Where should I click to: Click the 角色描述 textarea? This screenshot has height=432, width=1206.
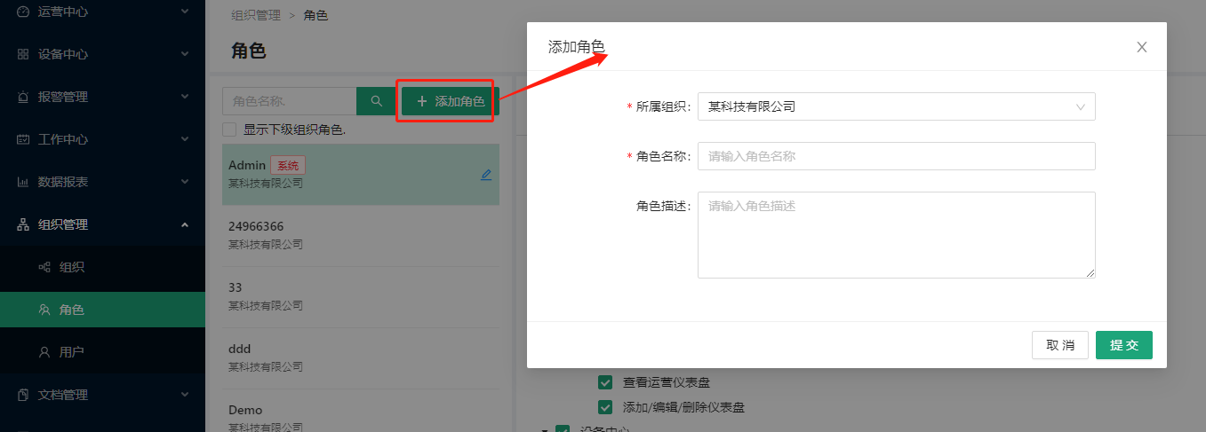coord(896,235)
